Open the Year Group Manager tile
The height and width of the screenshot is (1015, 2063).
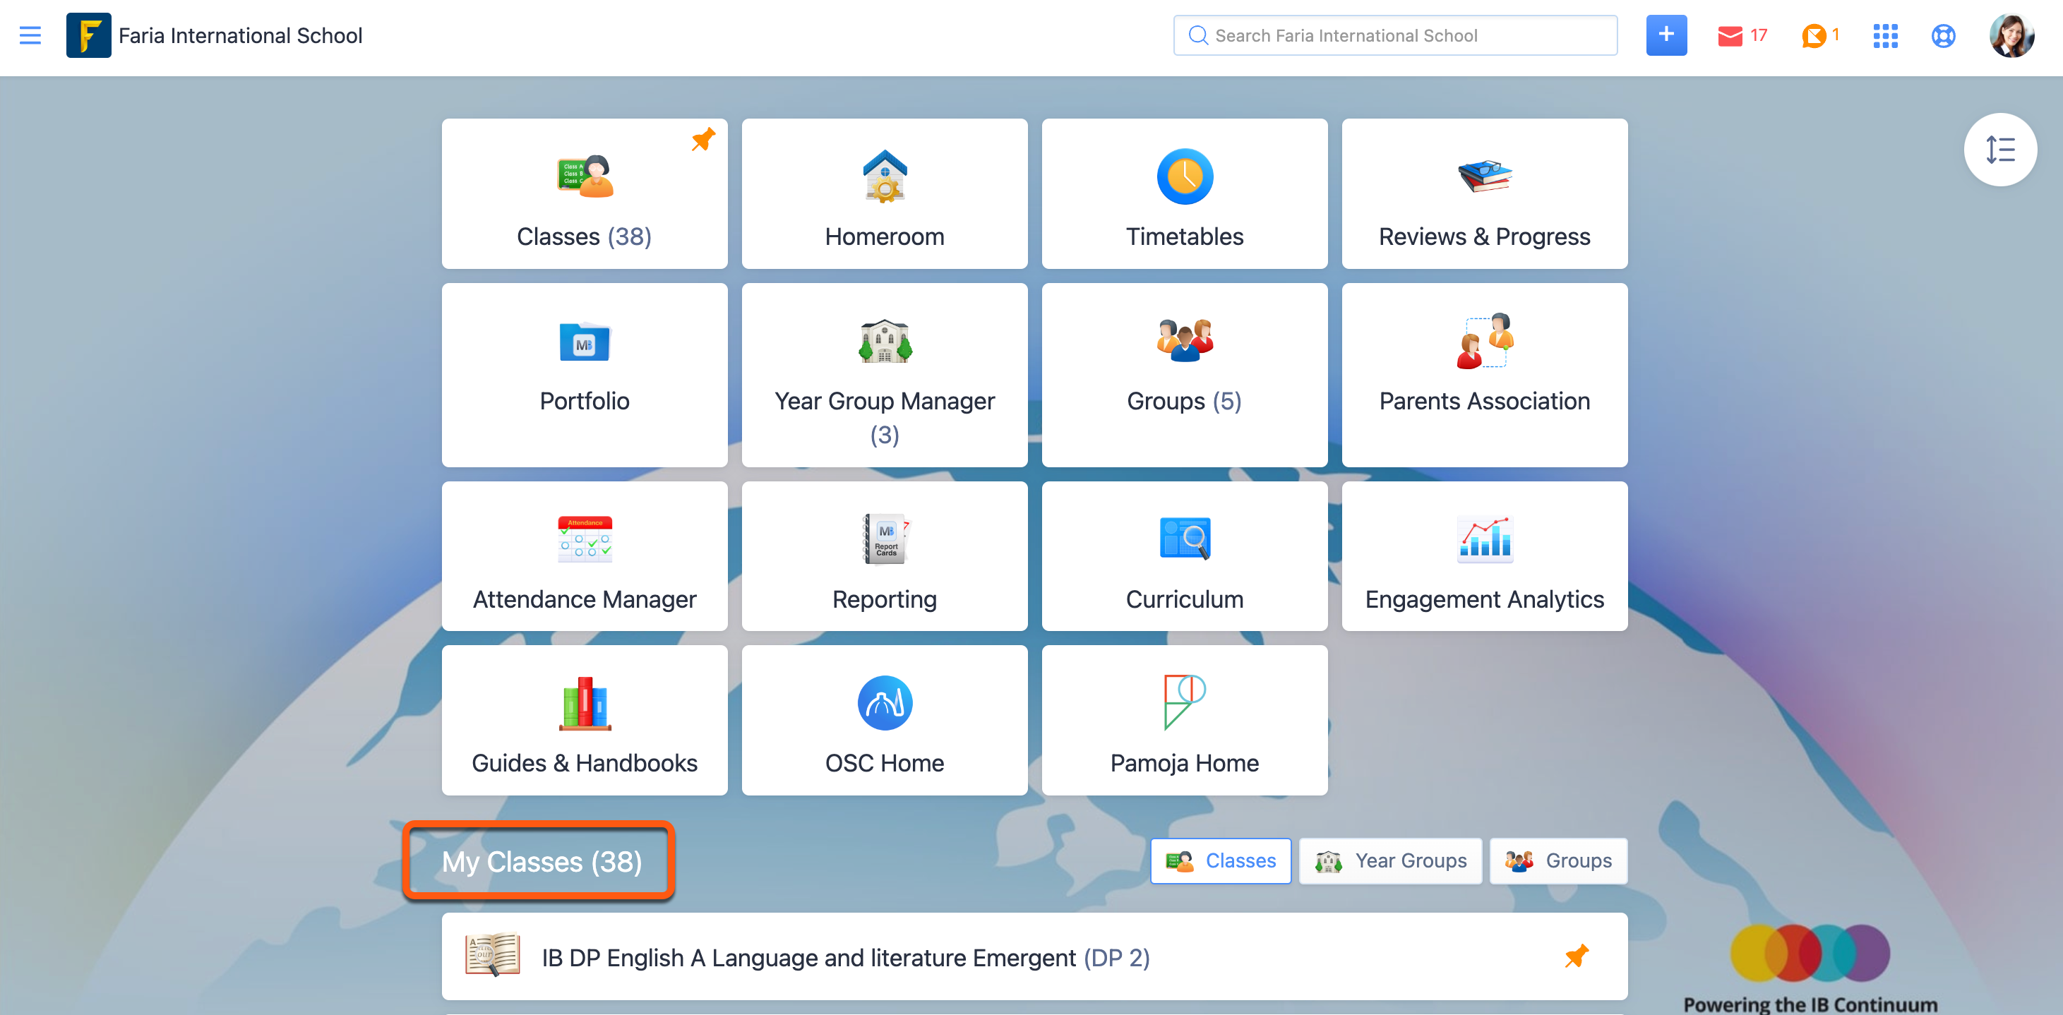pos(884,375)
